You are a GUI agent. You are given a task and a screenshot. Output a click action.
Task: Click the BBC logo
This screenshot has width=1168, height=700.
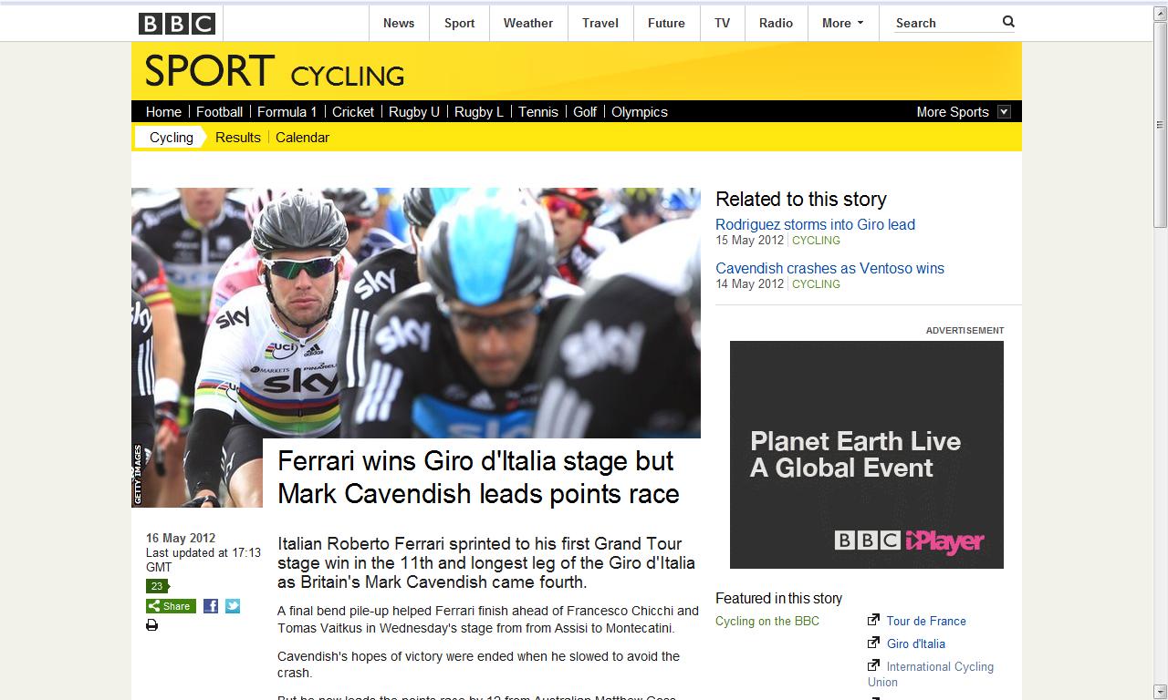[177, 24]
